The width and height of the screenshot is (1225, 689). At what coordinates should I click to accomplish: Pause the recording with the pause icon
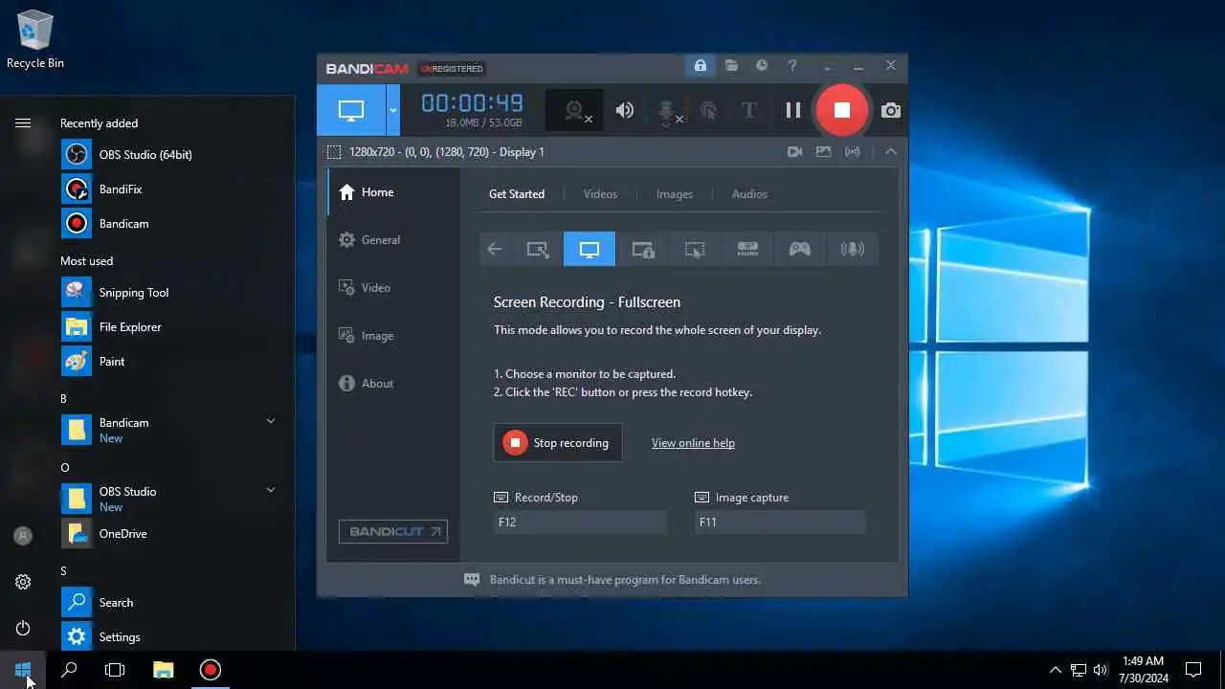click(793, 110)
